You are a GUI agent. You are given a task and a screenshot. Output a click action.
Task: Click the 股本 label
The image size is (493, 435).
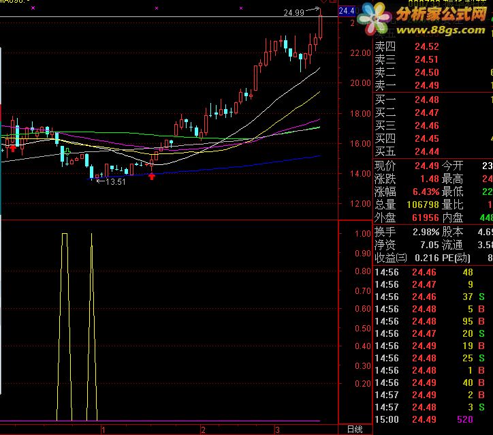click(452, 232)
